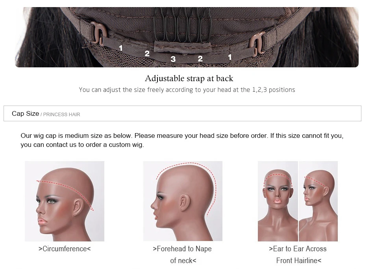Click the wig cap strap photo
Viewport: 374px width, 269px height.
coord(187,37)
